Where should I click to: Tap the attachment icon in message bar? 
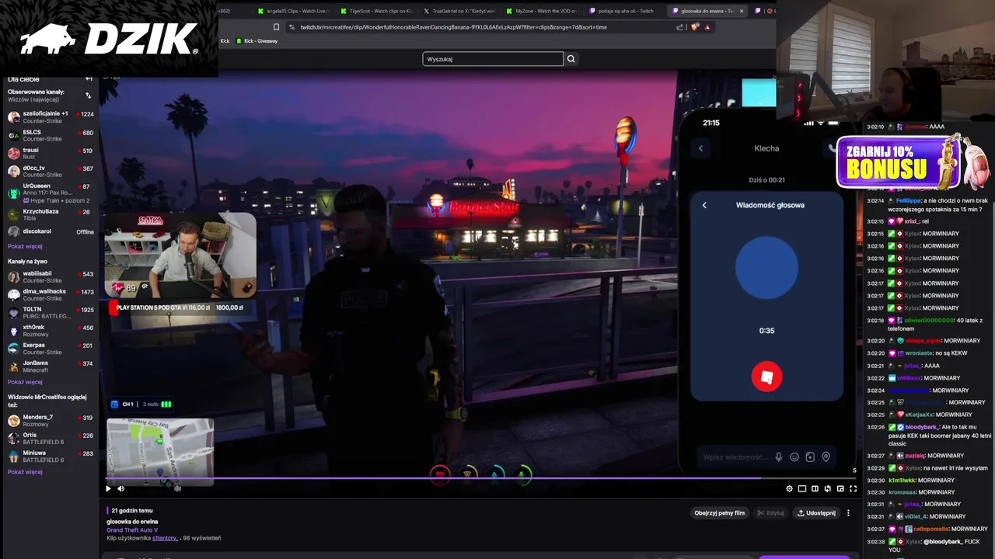pos(810,457)
